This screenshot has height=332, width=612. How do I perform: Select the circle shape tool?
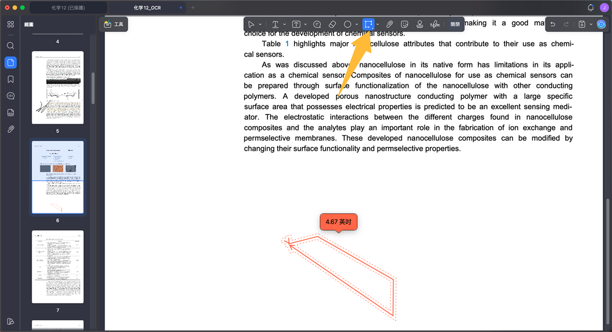pos(347,24)
